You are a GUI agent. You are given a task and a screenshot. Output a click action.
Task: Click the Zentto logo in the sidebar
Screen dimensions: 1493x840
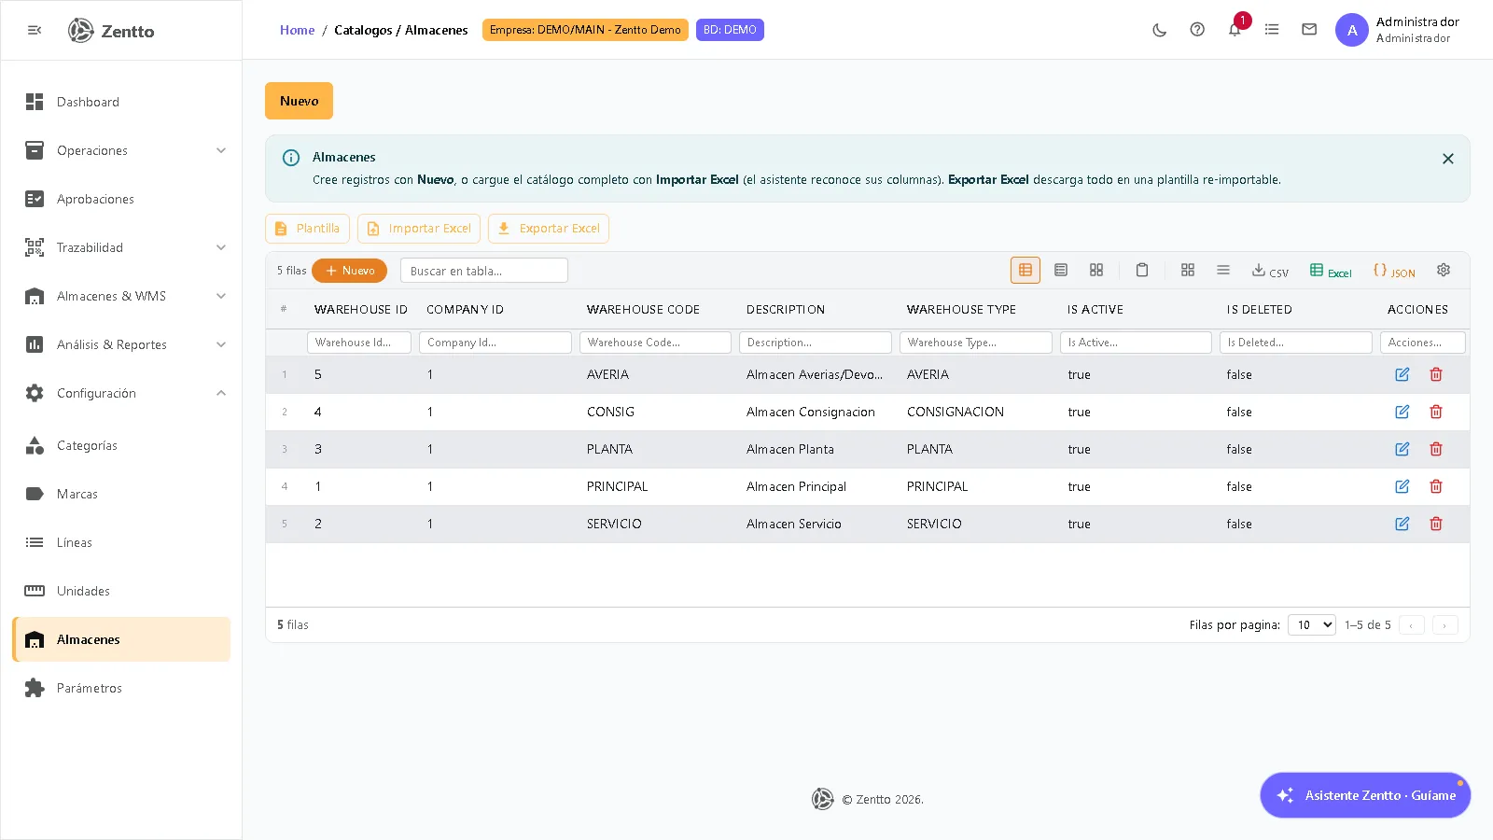111,31
